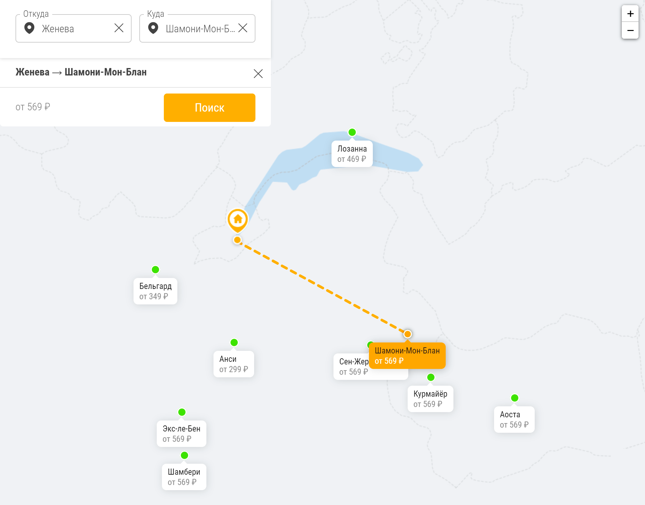Click the location pin icon in Куда field

tap(153, 28)
